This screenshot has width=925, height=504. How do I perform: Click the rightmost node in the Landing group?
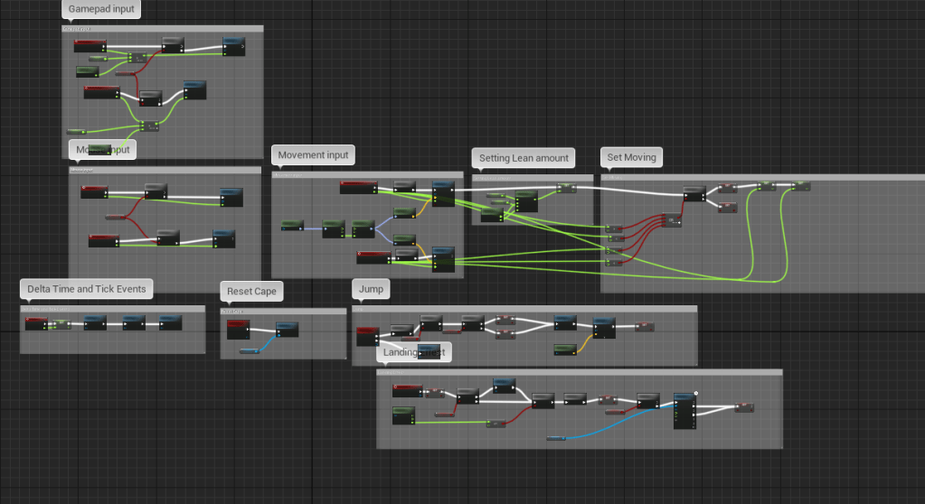point(743,407)
